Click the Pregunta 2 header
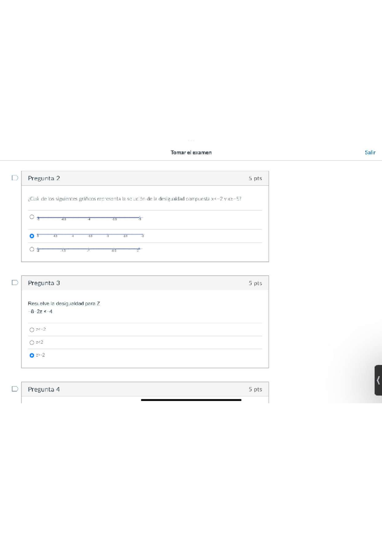The image size is (382, 540). click(44, 178)
